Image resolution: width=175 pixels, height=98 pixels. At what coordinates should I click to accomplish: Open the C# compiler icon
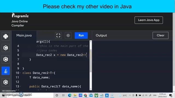tap(5, 82)
